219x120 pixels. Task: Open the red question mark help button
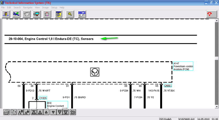point(210,14)
